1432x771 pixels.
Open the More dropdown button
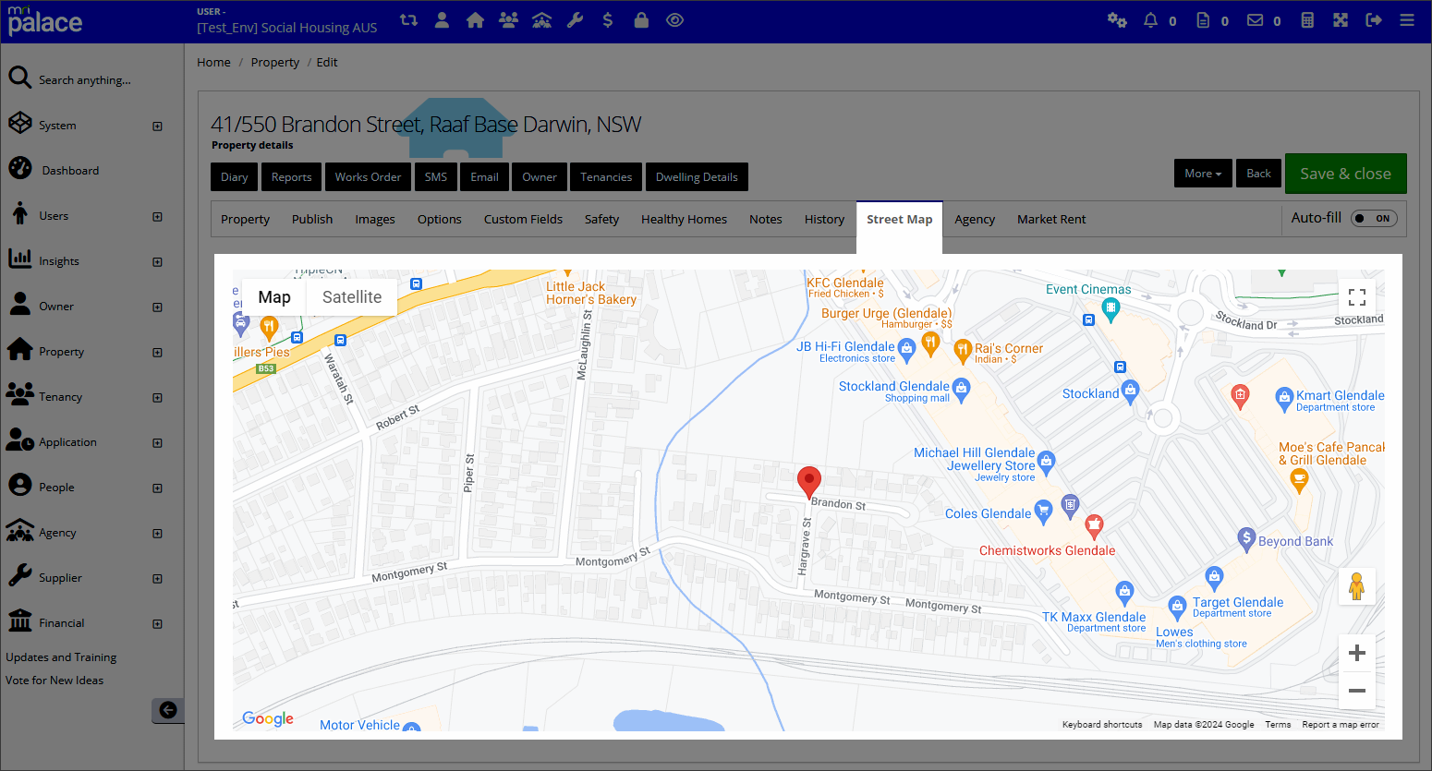point(1203,174)
